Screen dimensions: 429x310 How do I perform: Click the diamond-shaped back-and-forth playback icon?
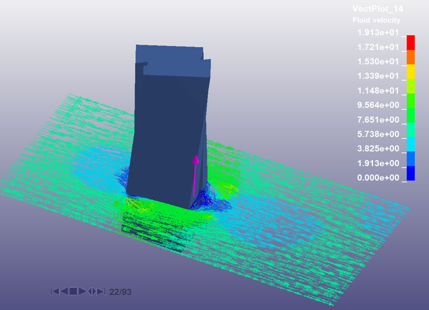pos(92,292)
